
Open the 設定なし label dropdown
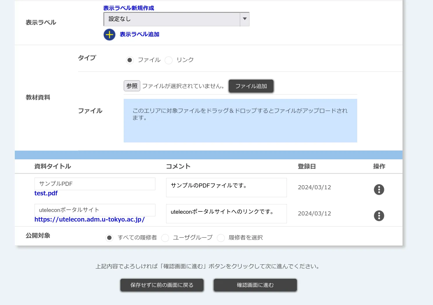173,19
